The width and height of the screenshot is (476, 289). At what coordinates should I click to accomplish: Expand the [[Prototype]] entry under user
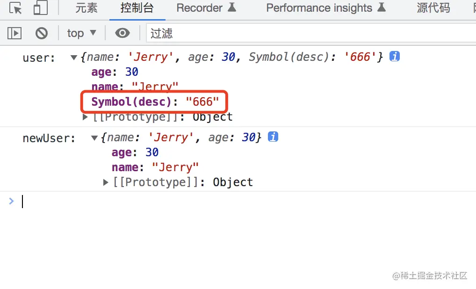[85, 117]
